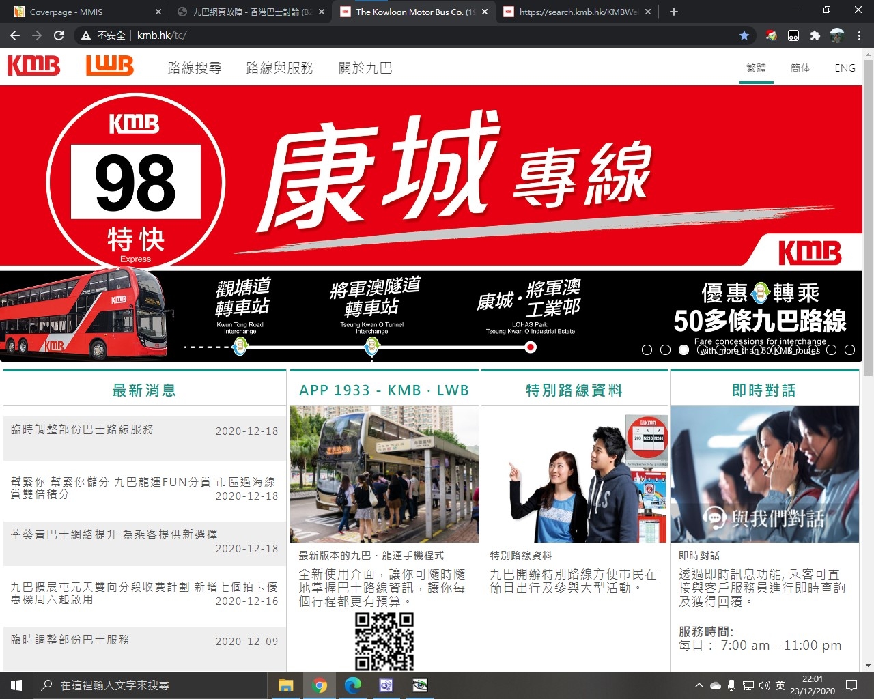Switch language to 繁體
Image resolution: width=874 pixels, height=699 pixels.
click(x=757, y=68)
